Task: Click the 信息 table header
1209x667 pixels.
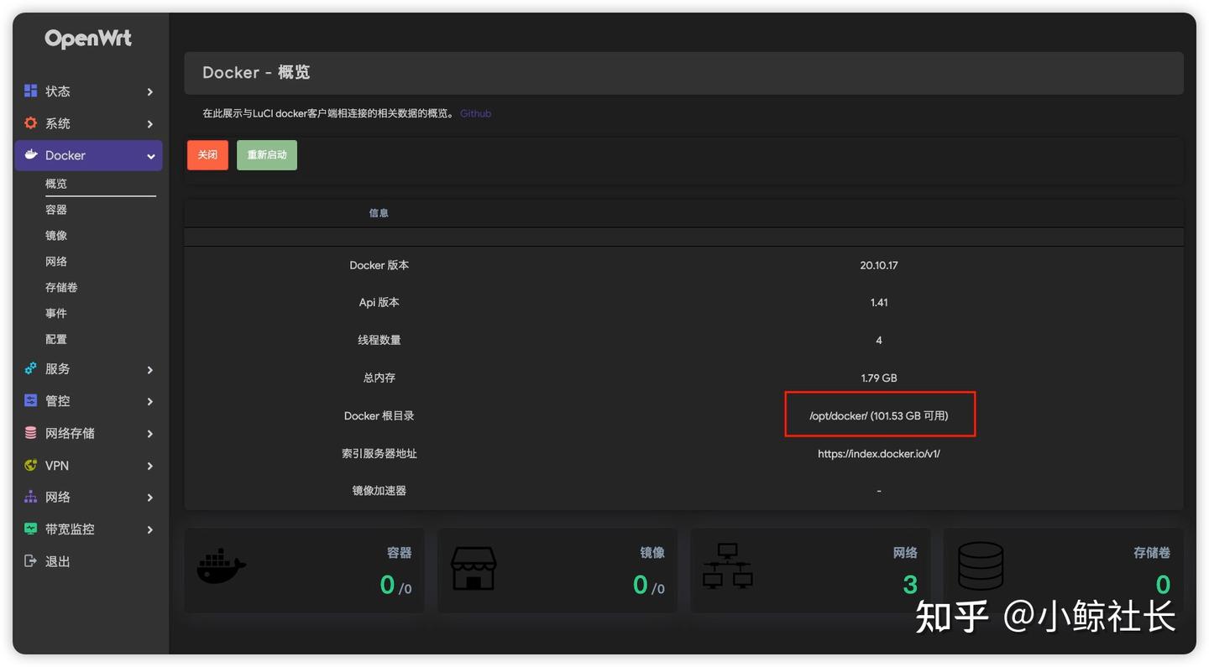Action: coord(379,213)
